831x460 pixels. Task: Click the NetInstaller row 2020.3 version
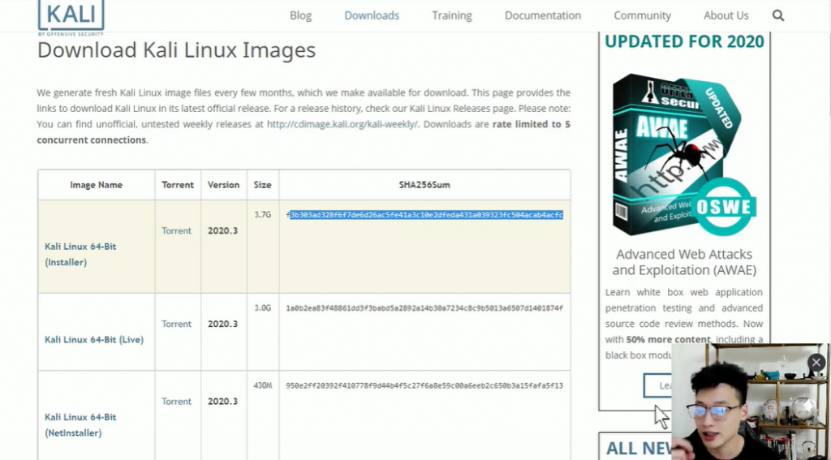(222, 401)
